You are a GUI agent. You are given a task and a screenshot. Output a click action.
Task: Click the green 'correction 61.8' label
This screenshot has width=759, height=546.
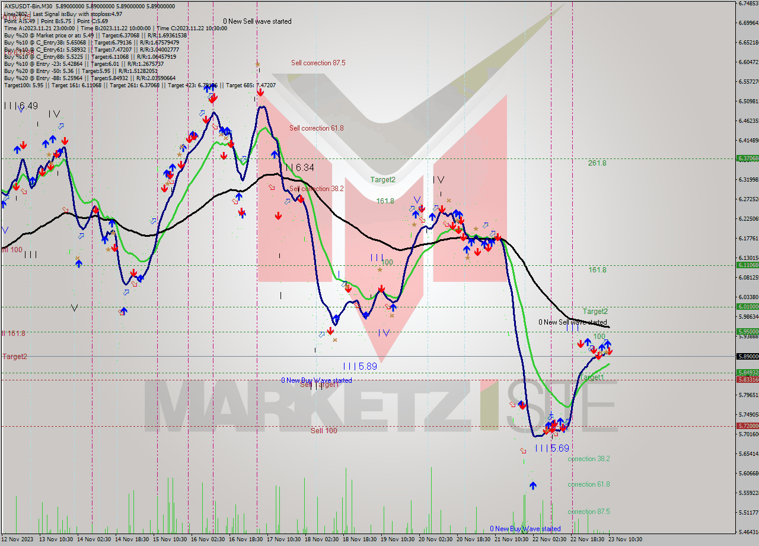[588, 484]
